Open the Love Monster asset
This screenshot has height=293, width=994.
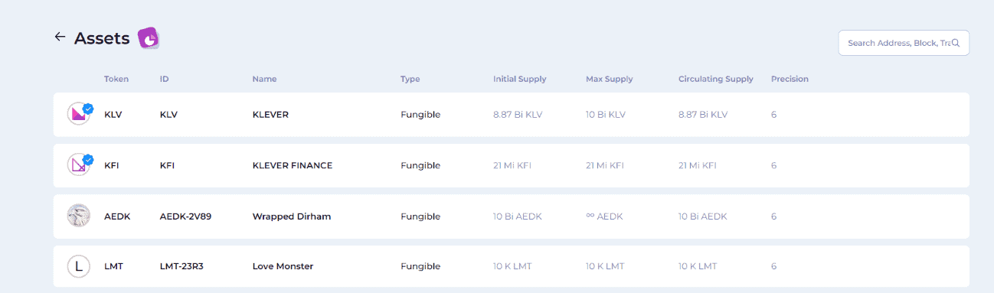(283, 266)
